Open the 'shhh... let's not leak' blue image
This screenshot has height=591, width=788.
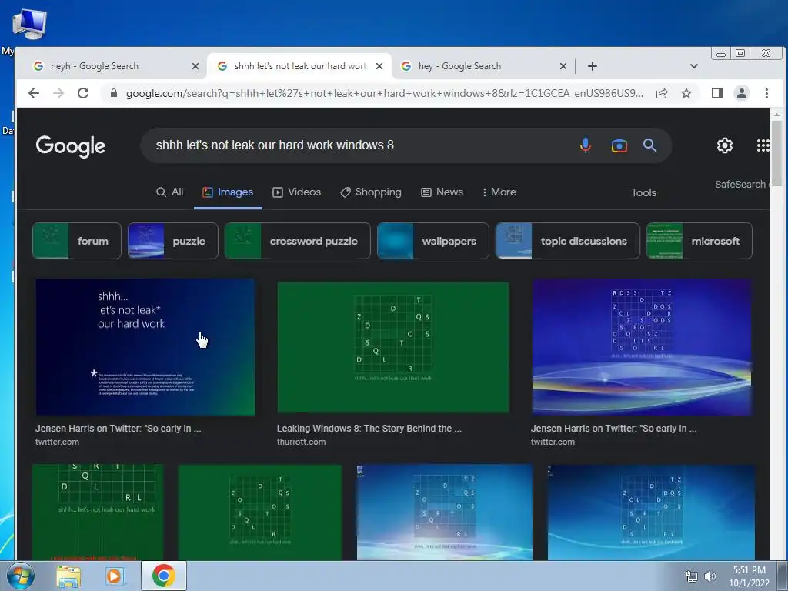click(x=145, y=347)
